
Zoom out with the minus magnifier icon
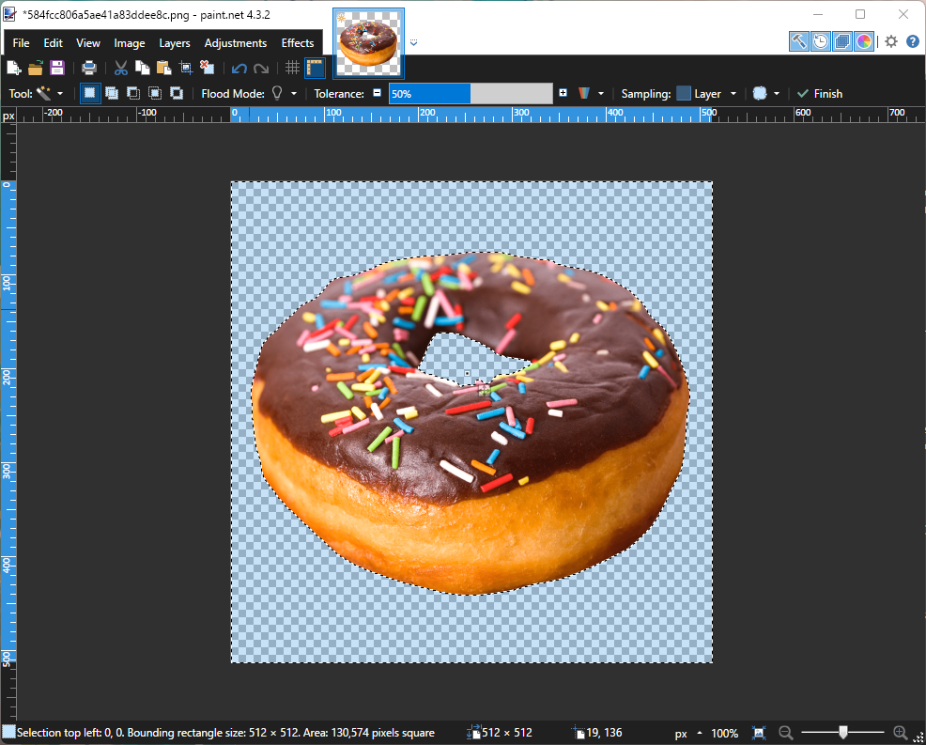(x=785, y=733)
